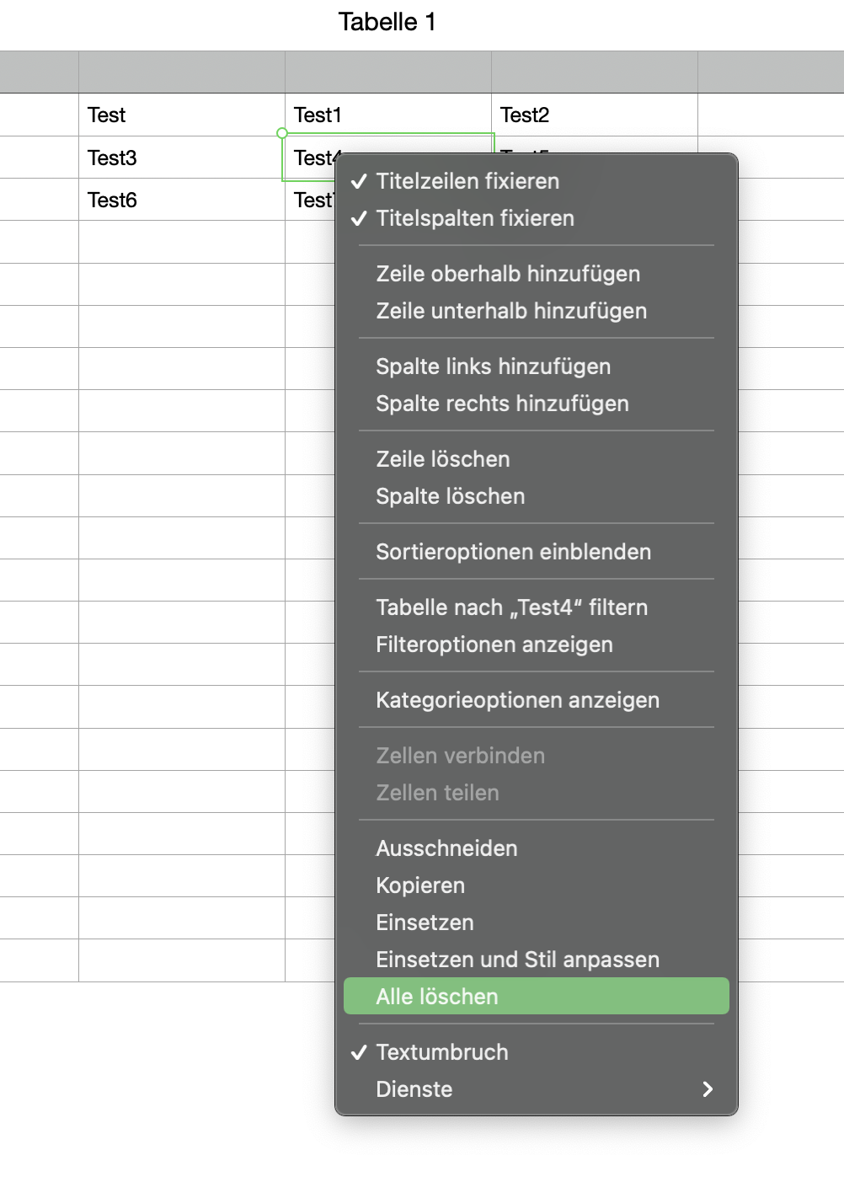Viewport: 844px width, 1198px height.
Task: Click Ausschneiden in the context menu
Action: (447, 848)
